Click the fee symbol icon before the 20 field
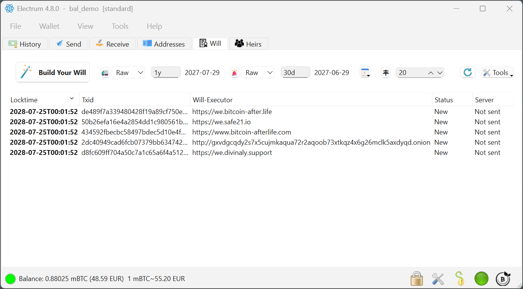Screen dimensions: 523x289 (386, 73)
